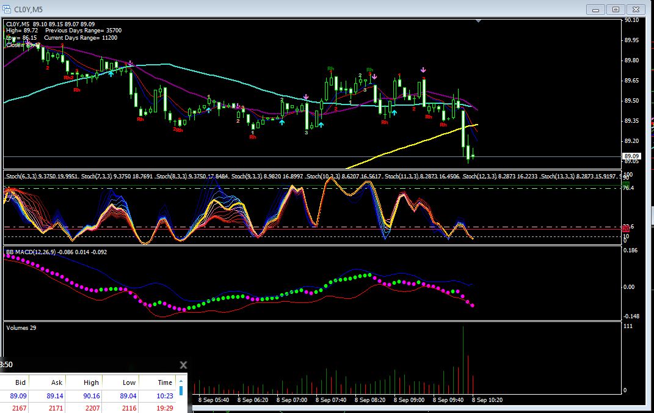Click the red high value 2207
This screenshot has width=654, height=413.
[92, 408]
